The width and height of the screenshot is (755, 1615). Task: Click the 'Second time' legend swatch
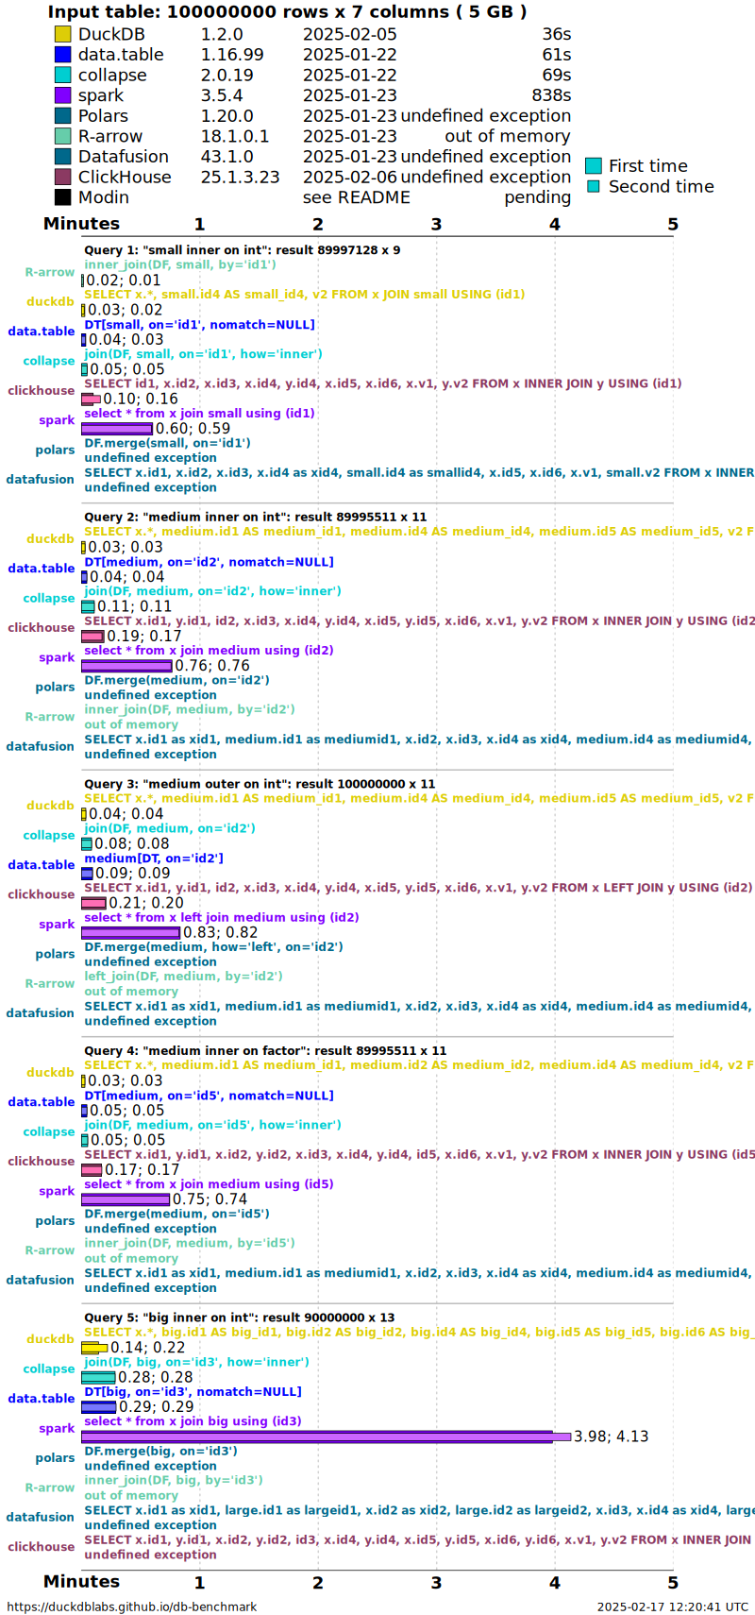pyautogui.click(x=594, y=186)
